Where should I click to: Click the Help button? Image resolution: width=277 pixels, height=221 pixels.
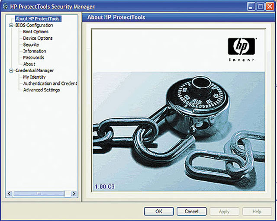[257, 211]
